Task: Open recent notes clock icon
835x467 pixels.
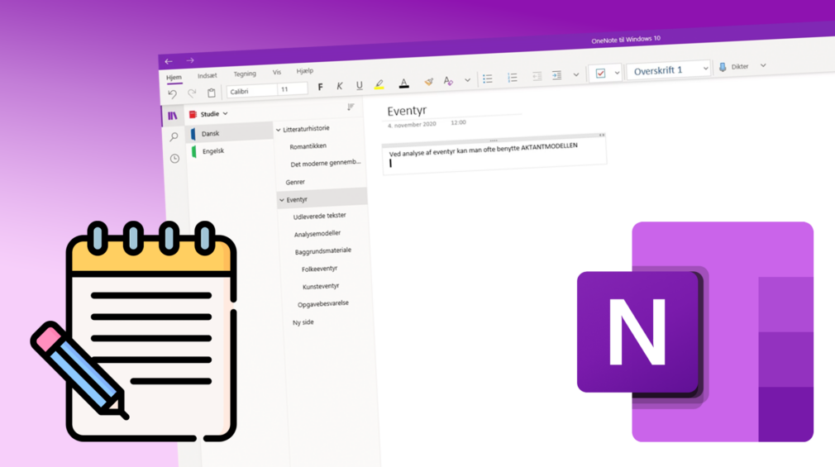Action: tap(174, 159)
